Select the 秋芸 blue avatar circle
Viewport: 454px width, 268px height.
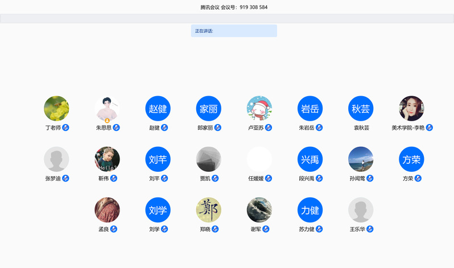pos(361,108)
